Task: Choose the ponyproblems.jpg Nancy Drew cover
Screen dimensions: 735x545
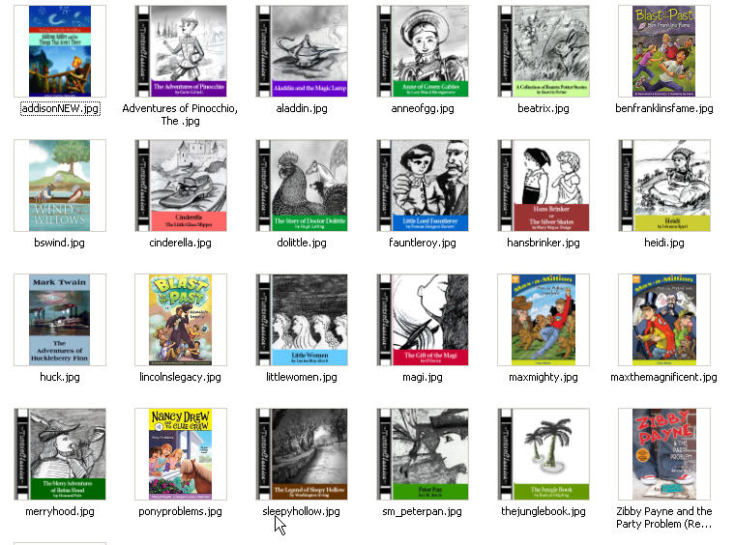Action: 181,454
